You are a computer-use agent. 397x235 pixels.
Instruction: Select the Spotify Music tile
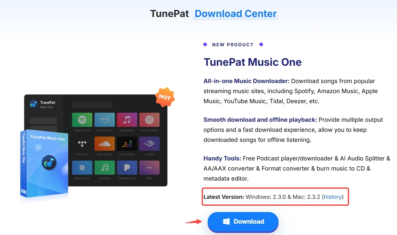(82, 120)
